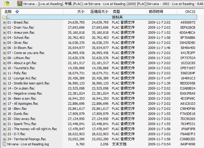Click file icon of 11 - Polly.flac
The height and width of the screenshot is (148, 204).
point(4,73)
